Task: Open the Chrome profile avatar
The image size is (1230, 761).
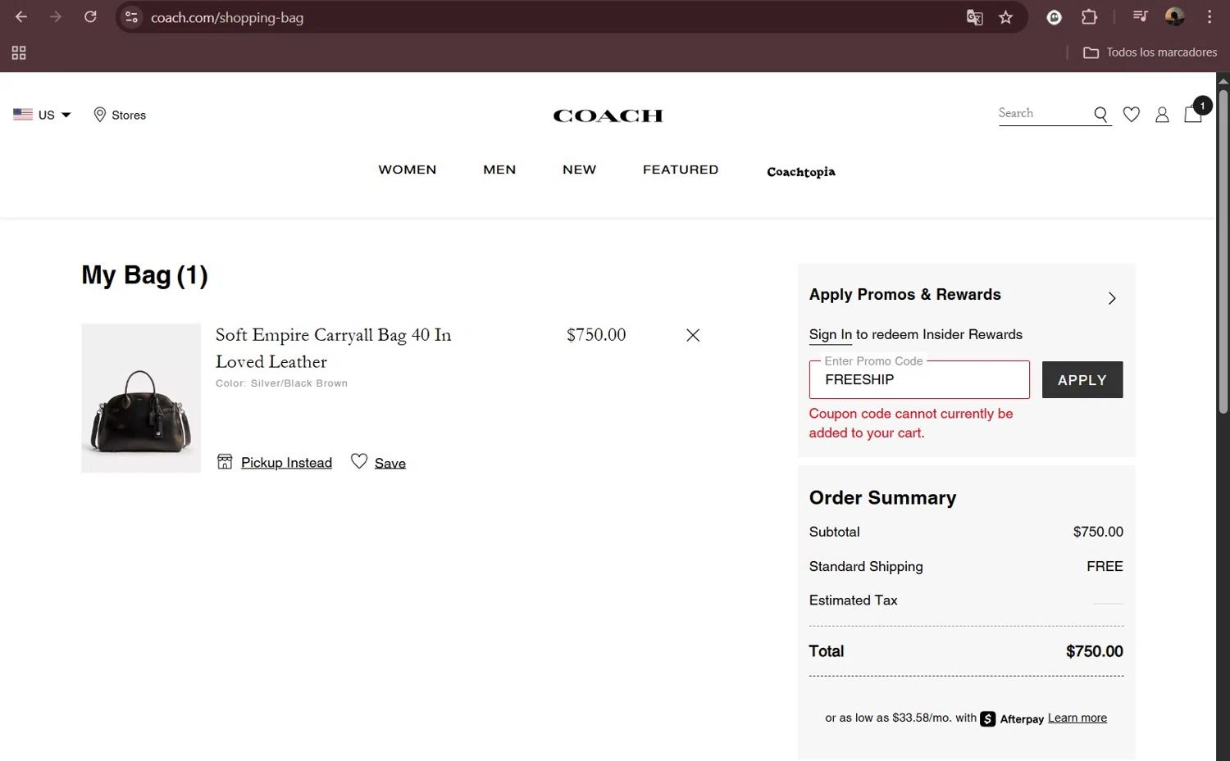Action: point(1174,16)
